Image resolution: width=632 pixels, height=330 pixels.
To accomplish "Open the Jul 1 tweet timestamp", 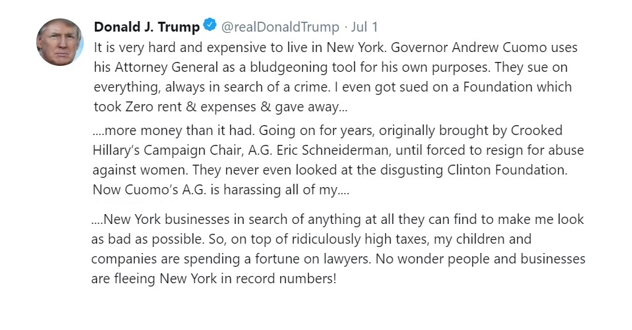I will [x=364, y=27].
